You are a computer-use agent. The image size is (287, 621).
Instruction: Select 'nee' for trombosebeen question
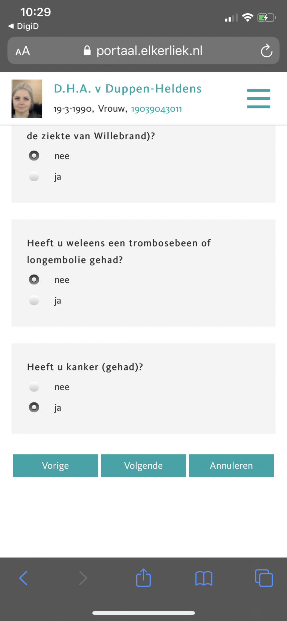pyautogui.click(x=34, y=280)
